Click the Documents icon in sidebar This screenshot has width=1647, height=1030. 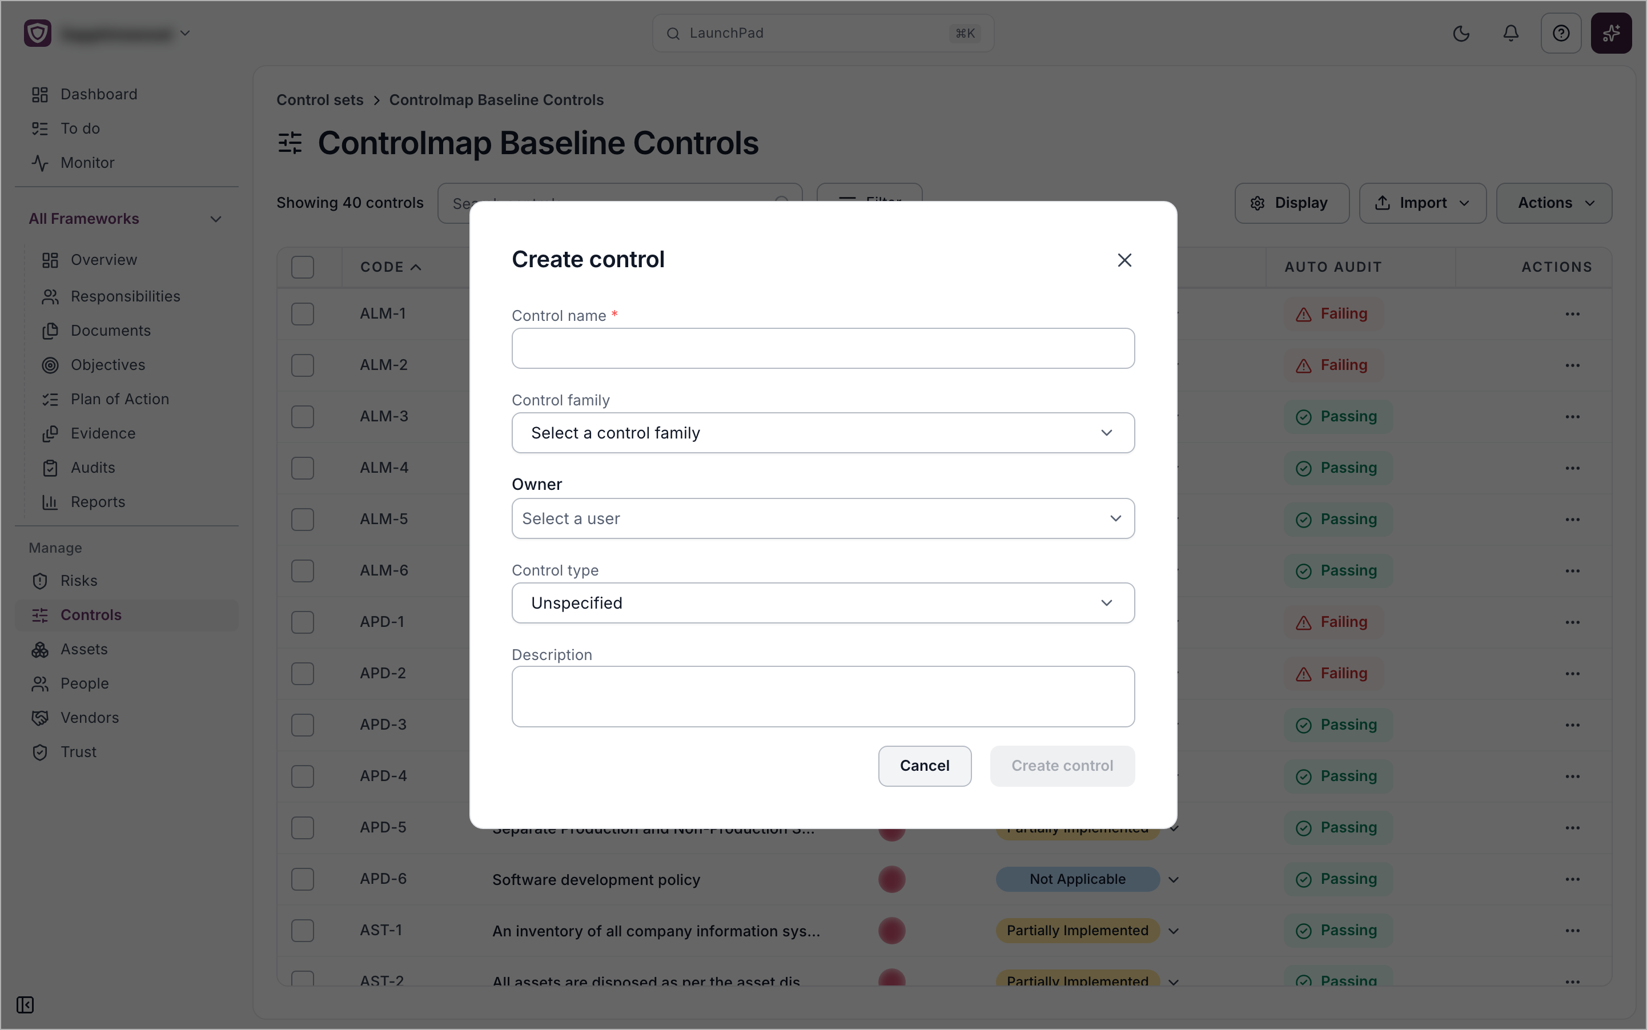pos(50,331)
